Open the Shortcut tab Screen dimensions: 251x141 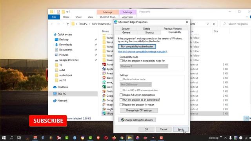149,33
